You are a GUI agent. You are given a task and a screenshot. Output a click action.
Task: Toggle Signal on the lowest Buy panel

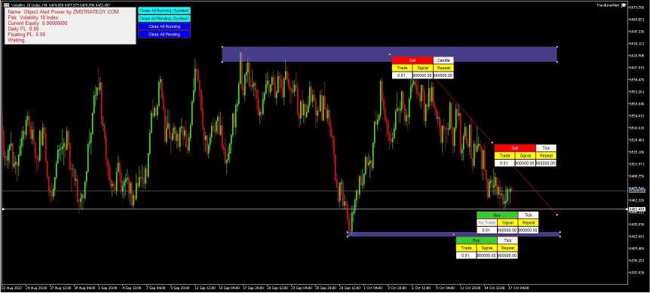click(x=486, y=248)
